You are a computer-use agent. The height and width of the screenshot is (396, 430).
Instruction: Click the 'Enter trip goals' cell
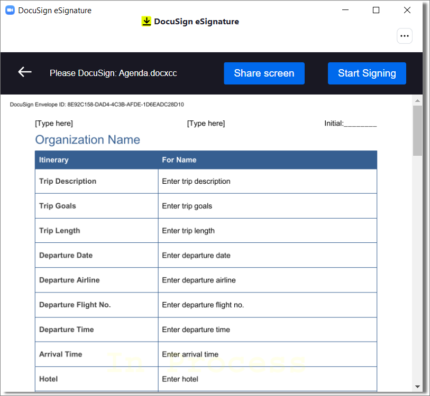pyautogui.click(x=268, y=206)
